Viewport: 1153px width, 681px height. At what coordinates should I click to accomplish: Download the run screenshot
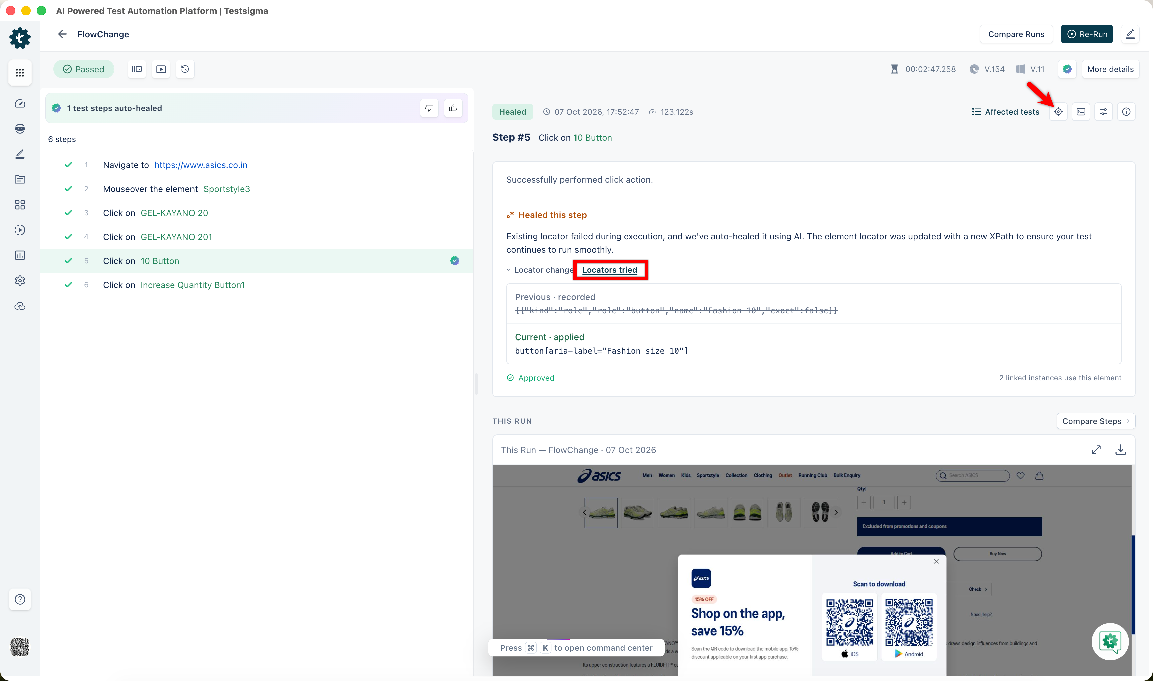1120,450
